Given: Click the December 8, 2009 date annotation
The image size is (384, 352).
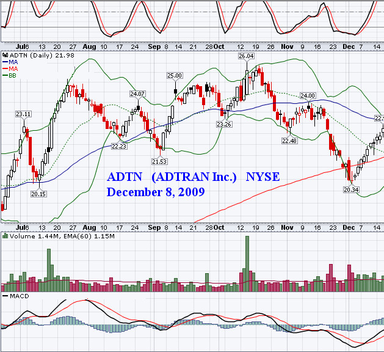Looking at the screenshot, I should point(156,192).
